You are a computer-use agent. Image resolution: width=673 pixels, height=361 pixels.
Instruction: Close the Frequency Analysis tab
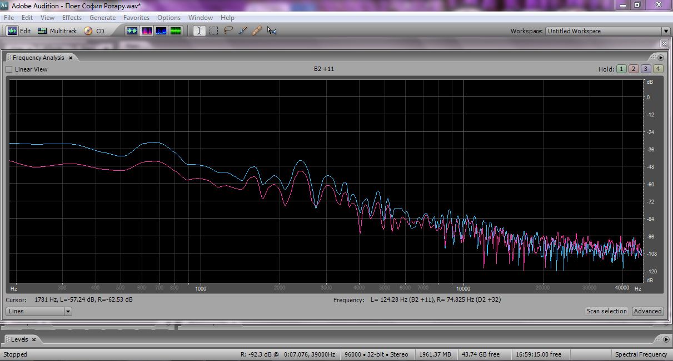pos(71,58)
